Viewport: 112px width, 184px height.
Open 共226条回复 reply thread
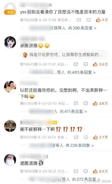pyautogui.click(x=80, y=146)
